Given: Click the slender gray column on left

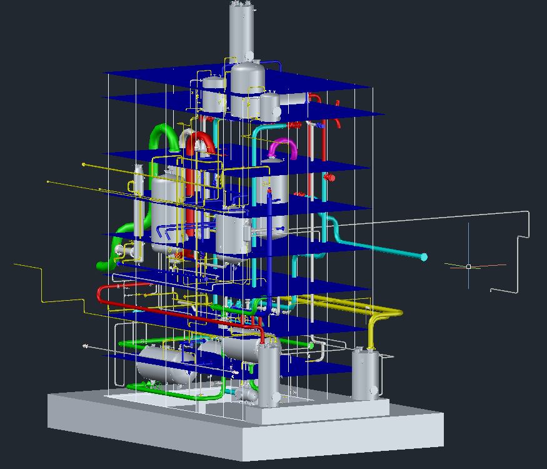Looking at the screenshot, I should tap(138, 188).
